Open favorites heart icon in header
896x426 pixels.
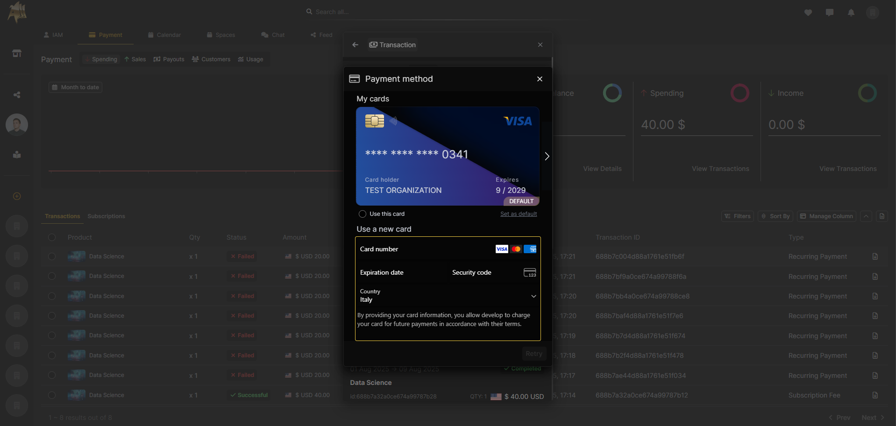(x=808, y=13)
